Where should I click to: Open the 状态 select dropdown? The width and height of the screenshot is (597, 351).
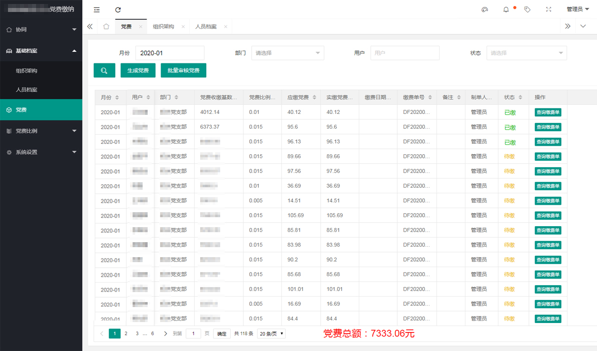(526, 53)
